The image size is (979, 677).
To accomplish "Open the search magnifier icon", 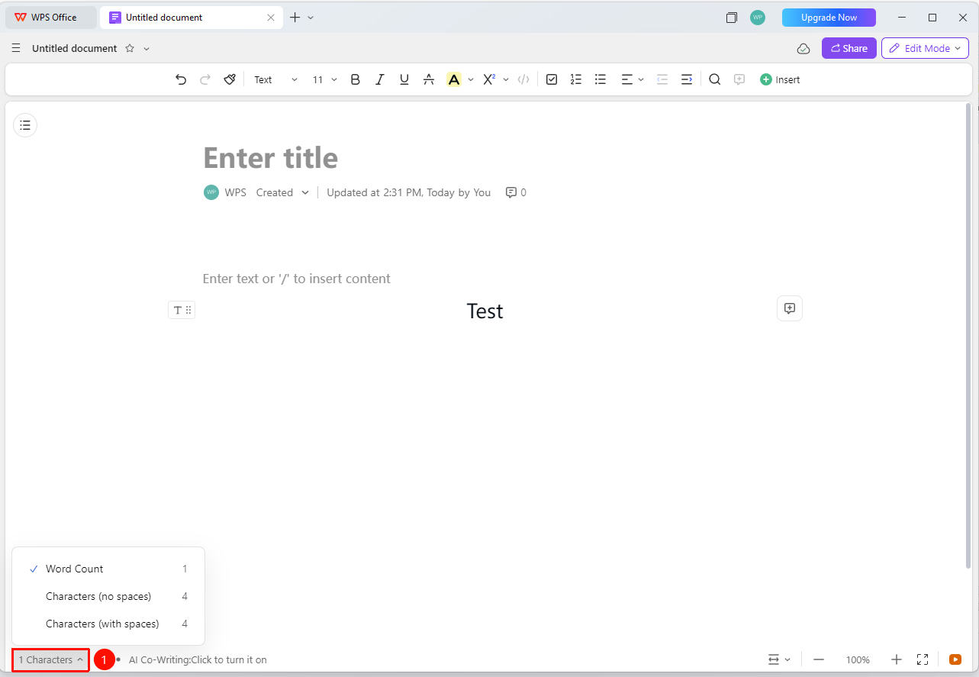I will 714,79.
